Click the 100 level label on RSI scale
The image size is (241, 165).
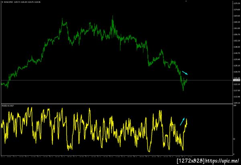tap(235, 105)
